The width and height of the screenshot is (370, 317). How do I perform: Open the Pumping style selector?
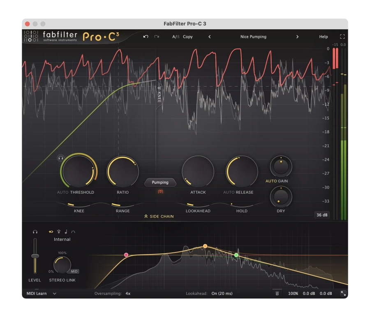160,182
